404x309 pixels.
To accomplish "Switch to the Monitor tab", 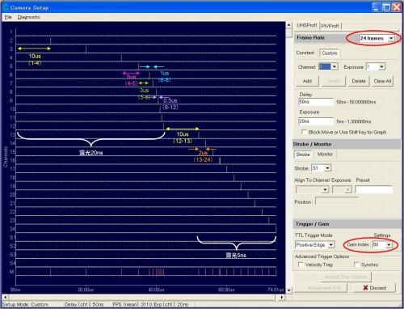I will pos(325,154).
